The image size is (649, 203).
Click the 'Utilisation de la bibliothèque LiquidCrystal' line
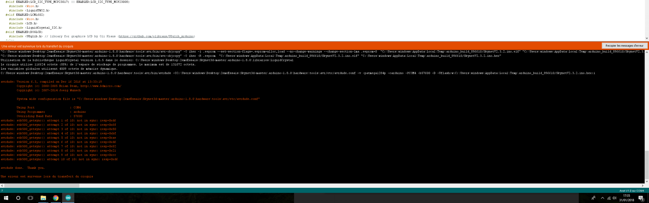pos(147,60)
